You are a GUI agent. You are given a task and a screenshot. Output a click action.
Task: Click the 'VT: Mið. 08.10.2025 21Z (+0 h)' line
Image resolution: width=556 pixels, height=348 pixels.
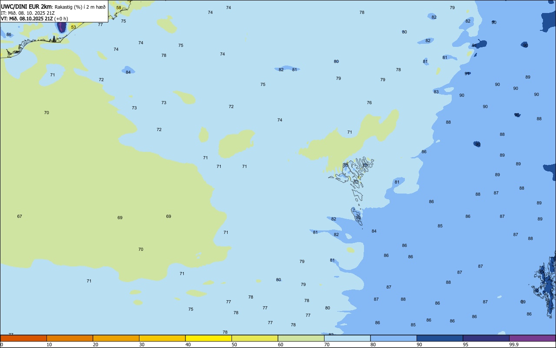tap(34, 19)
